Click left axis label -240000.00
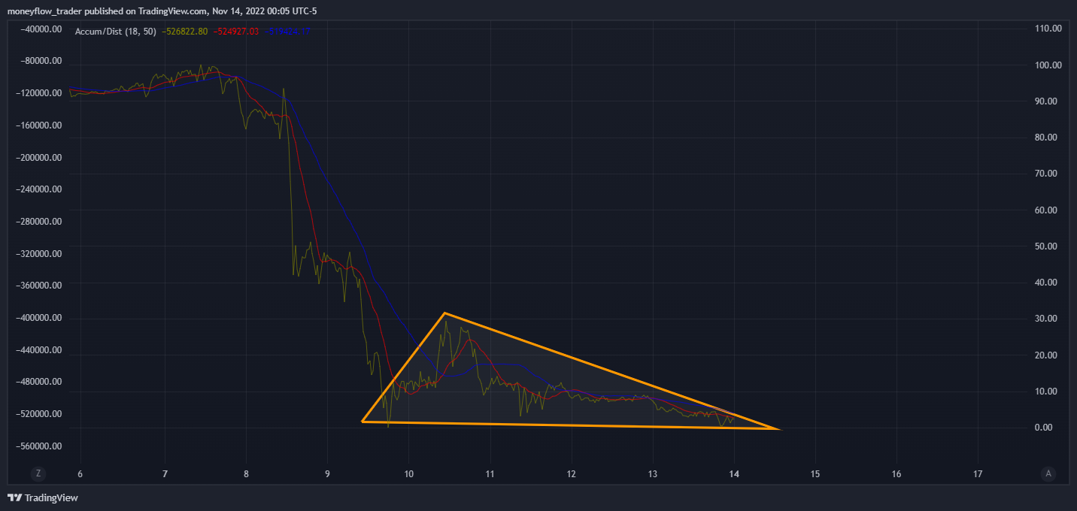 [38, 190]
